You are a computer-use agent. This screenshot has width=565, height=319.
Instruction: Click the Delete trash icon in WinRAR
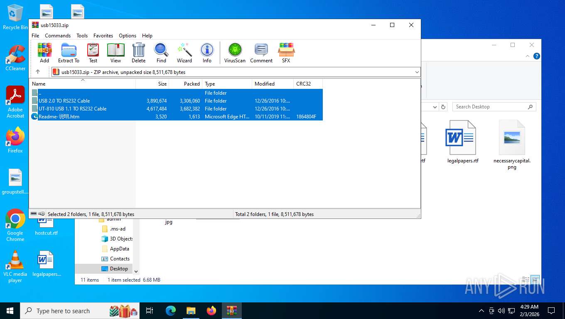138,53
